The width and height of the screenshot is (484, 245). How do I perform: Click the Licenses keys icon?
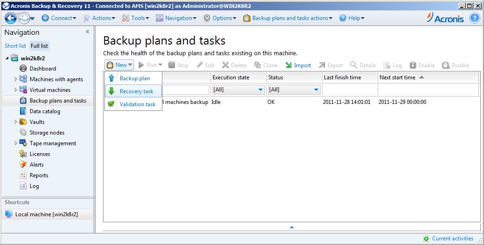[x=23, y=154]
